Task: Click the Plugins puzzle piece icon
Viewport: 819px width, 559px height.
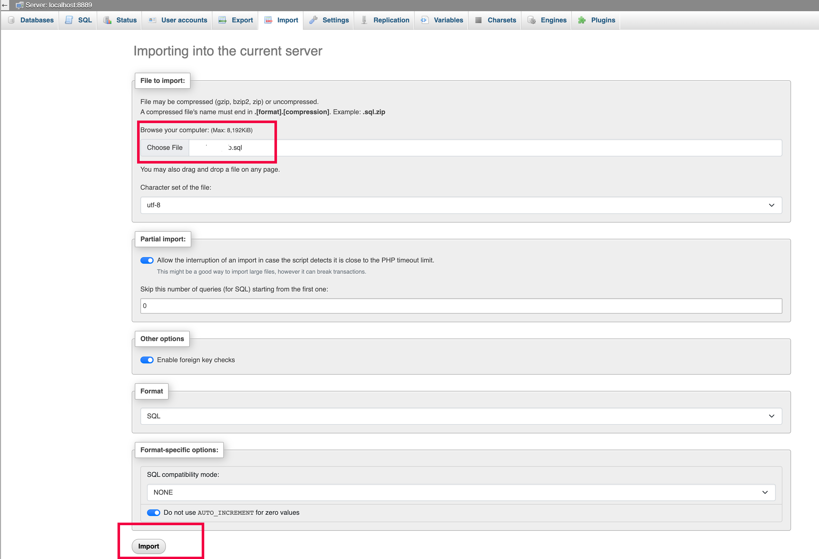Action: [x=582, y=20]
